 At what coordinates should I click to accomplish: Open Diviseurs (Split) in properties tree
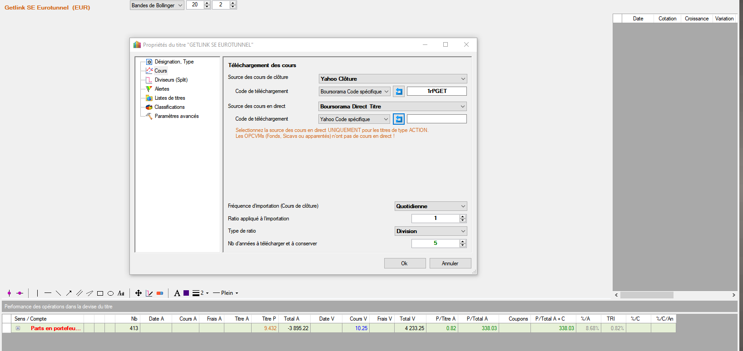click(171, 80)
